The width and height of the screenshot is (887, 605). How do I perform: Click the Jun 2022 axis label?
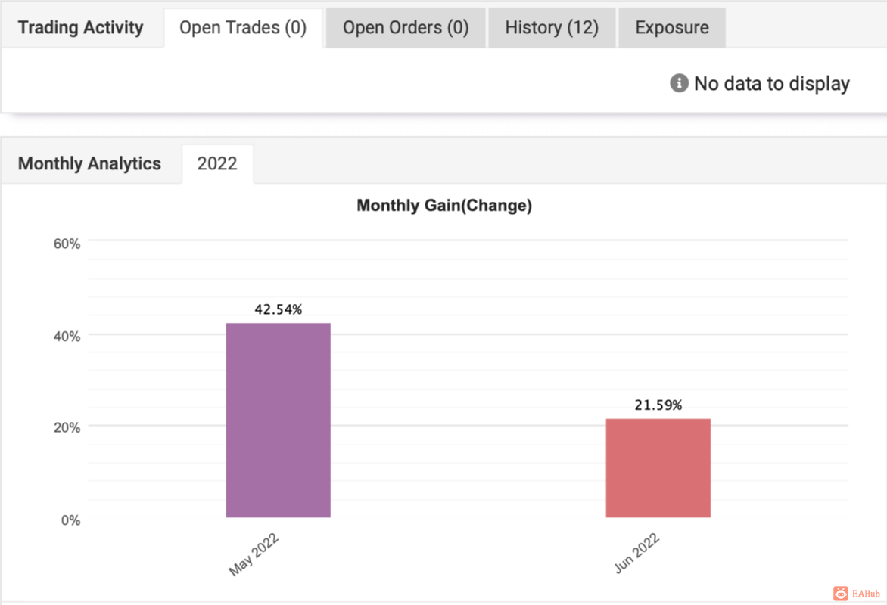click(637, 554)
